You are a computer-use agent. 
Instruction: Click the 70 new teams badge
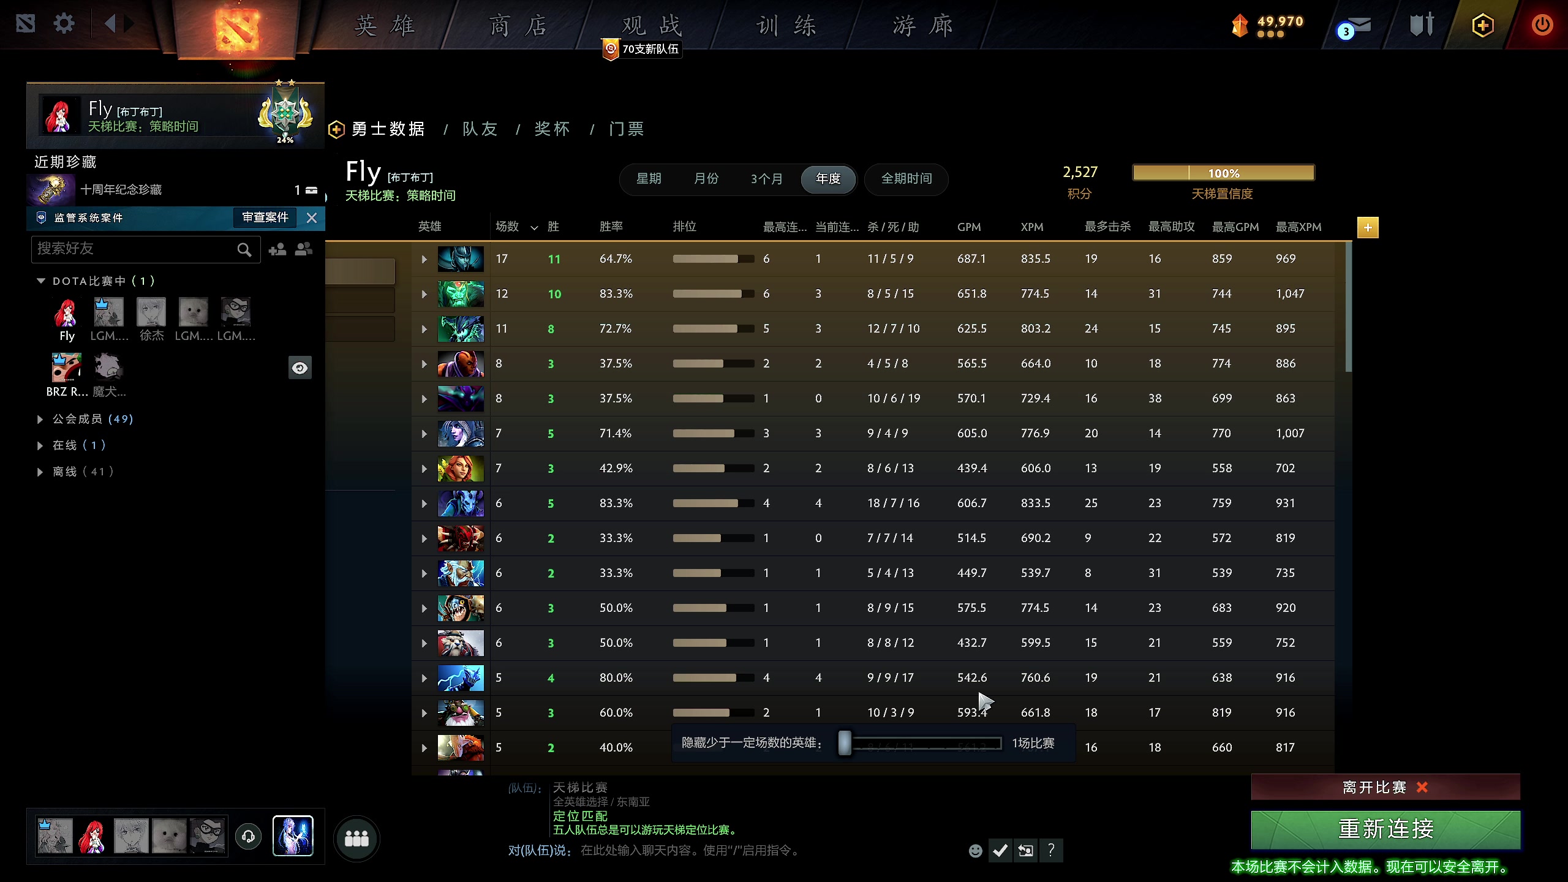point(642,49)
